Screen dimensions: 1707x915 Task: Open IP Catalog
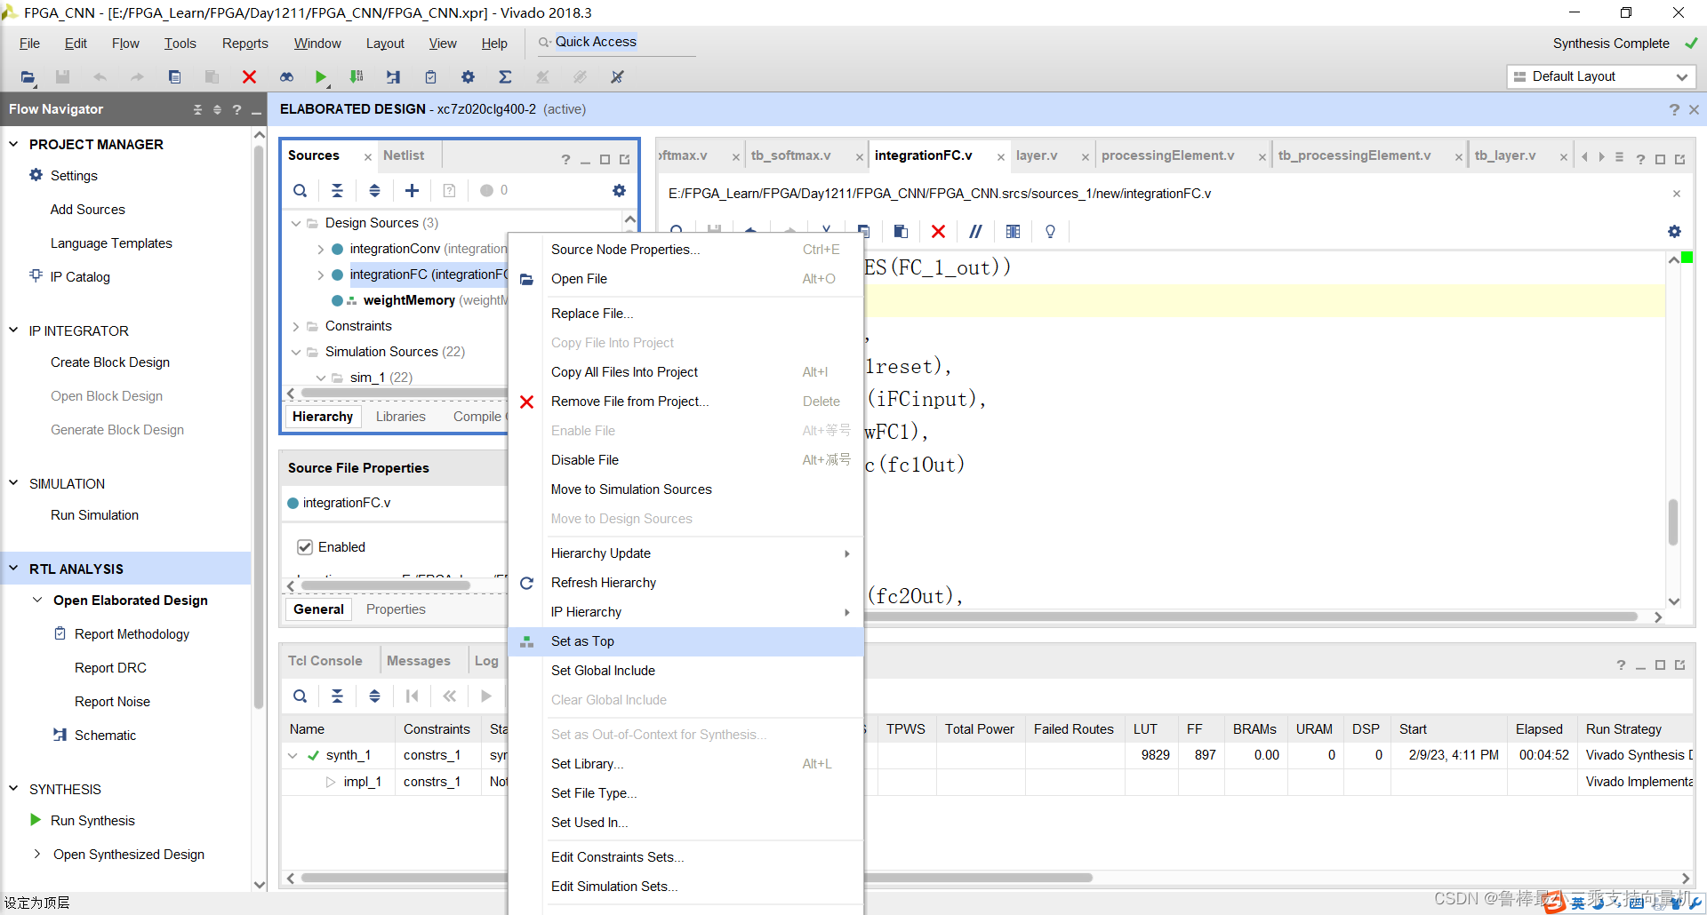[x=80, y=277]
